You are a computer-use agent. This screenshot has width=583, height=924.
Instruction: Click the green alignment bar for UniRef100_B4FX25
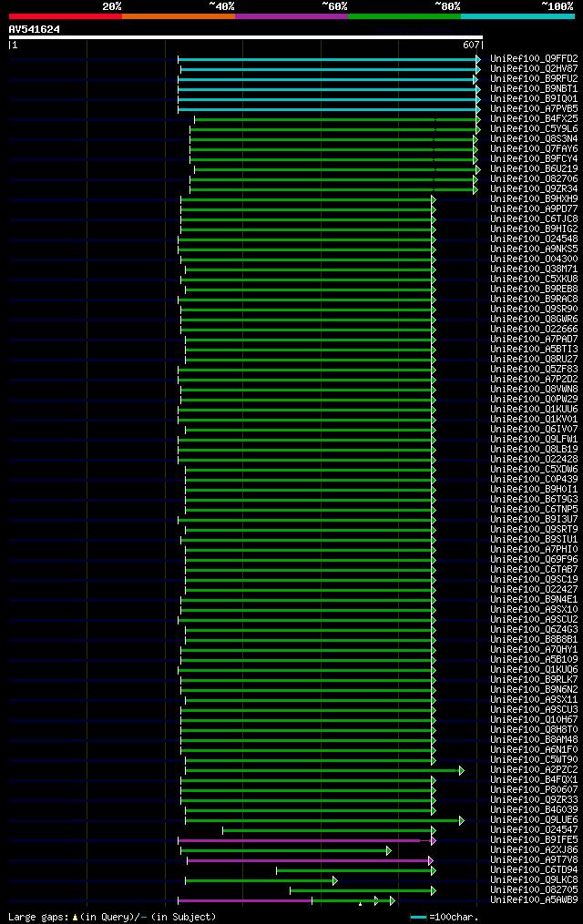(x=336, y=119)
